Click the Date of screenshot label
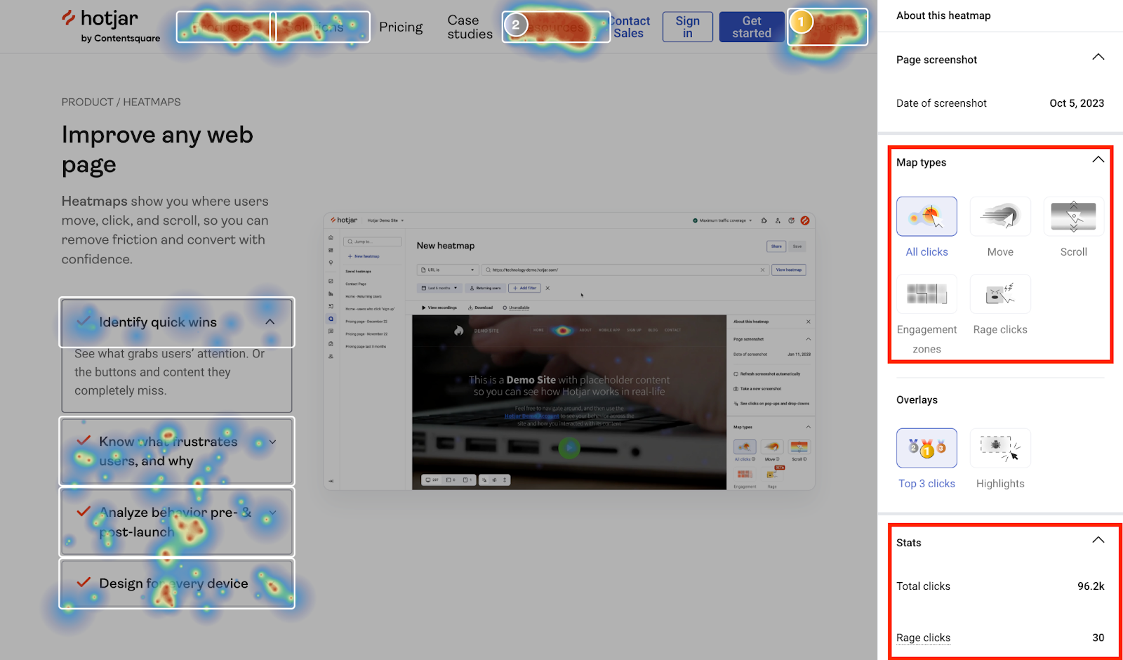 coord(941,103)
